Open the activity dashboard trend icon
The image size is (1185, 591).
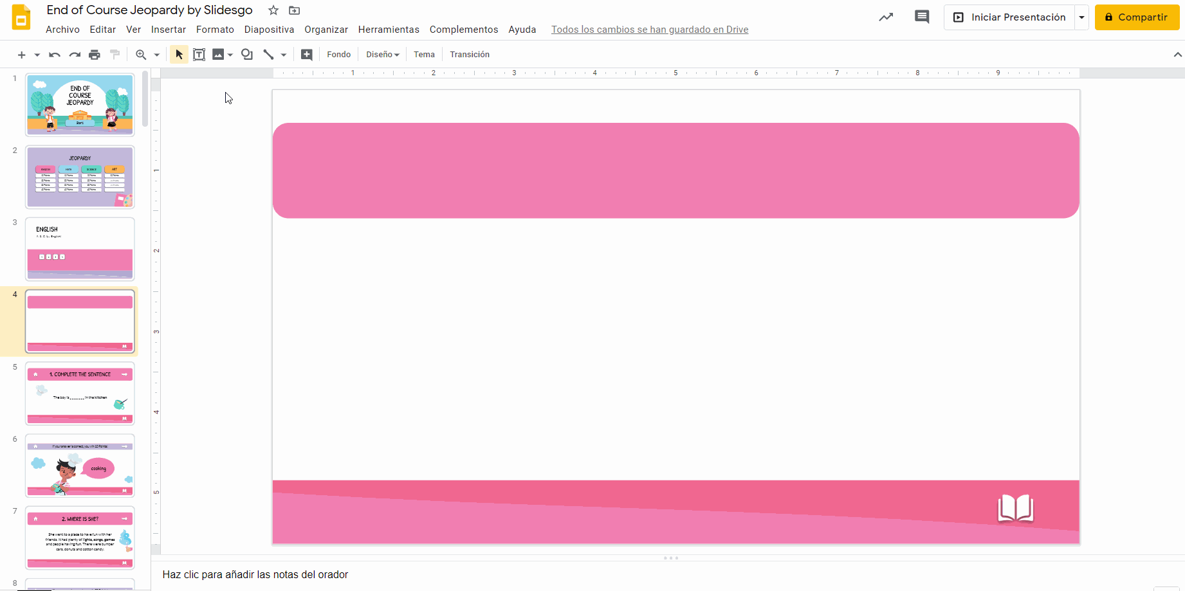[x=886, y=17]
